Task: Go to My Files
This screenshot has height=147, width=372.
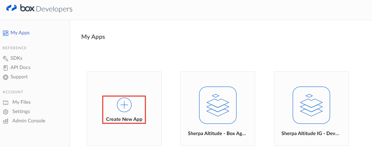Action: click(x=21, y=102)
